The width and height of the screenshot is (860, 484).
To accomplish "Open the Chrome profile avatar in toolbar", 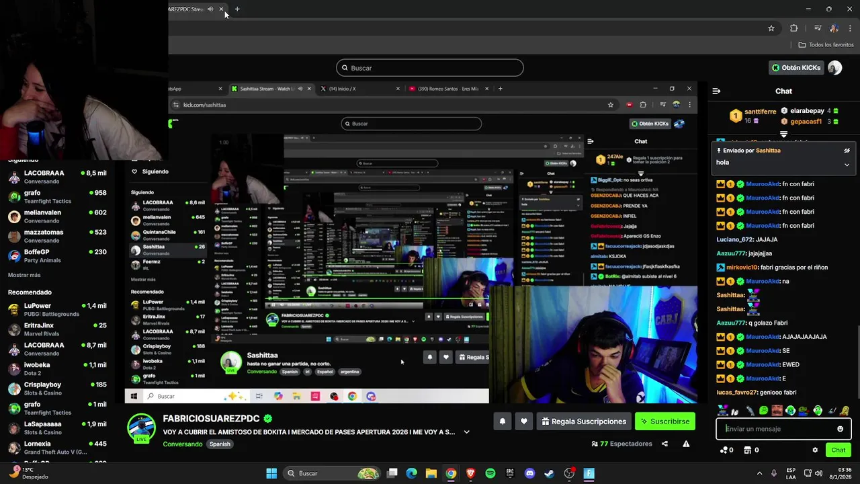I will [834, 28].
